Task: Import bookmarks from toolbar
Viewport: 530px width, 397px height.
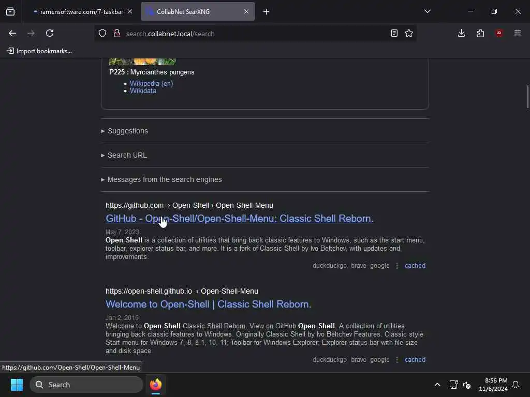Action: (39, 51)
